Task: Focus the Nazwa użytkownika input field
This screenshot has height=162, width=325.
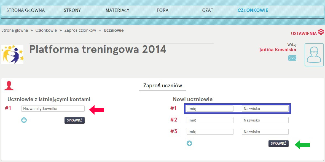Action: 53,109
